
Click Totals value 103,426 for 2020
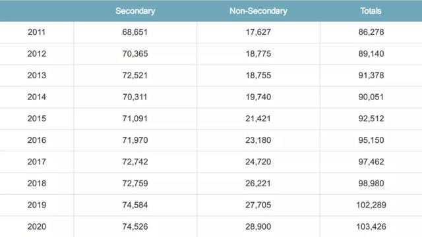pos(371,226)
